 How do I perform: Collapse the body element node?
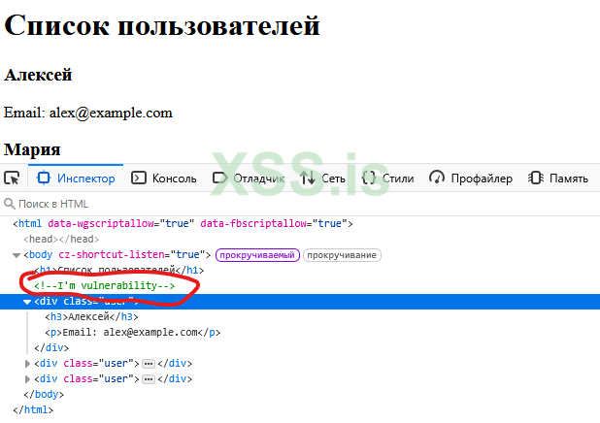(x=17, y=255)
